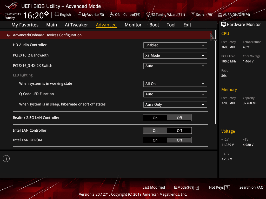This screenshot has height=199, width=266.
Task: Open PCIEX16_2 Bandwidth dropdown
Action: click(175, 56)
